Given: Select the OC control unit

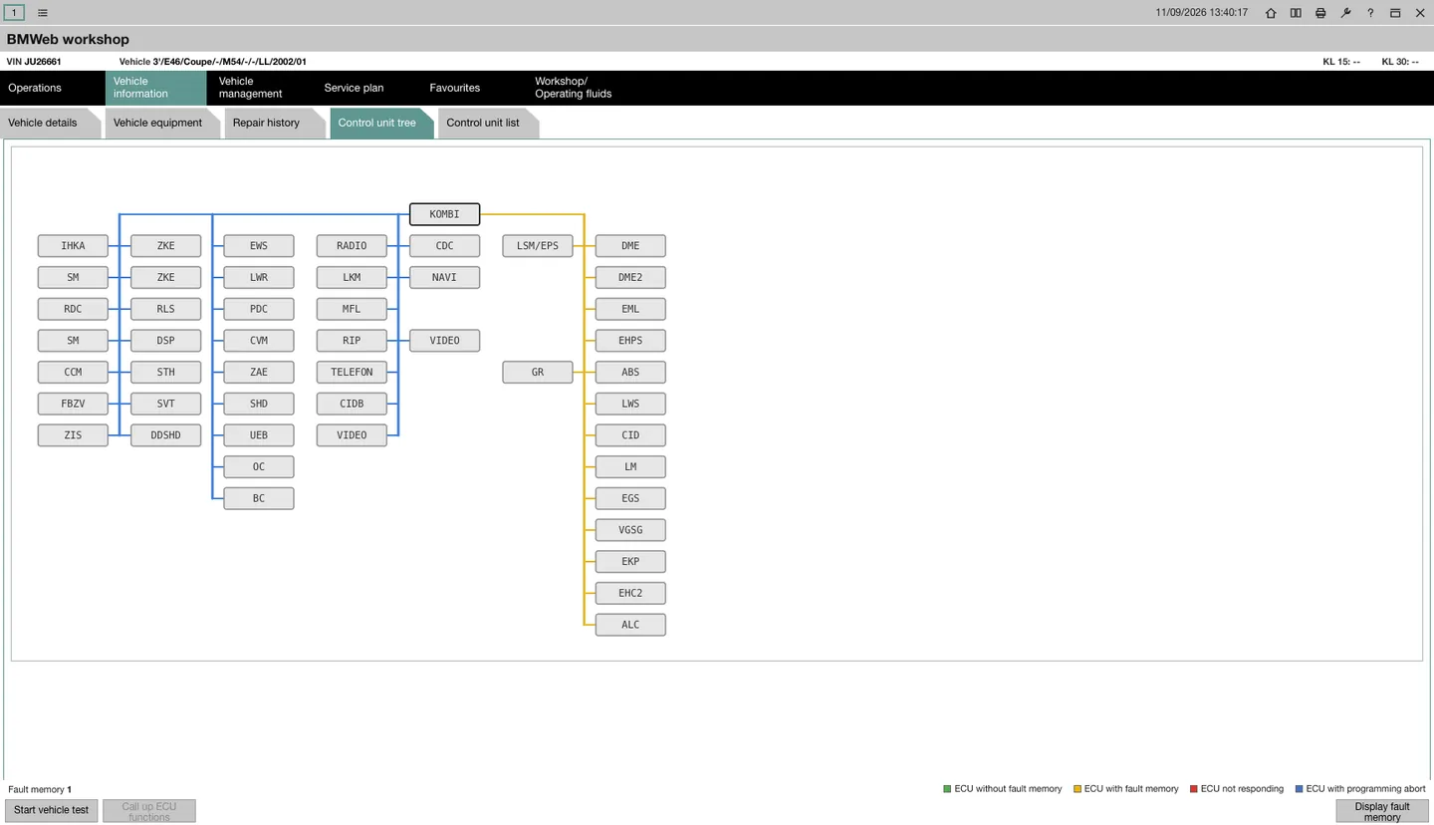Looking at the screenshot, I should [259, 466].
